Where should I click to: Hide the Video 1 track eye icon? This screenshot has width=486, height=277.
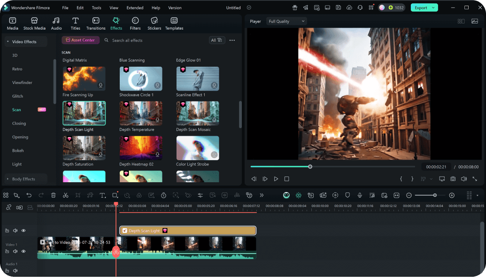(x=23, y=251)
